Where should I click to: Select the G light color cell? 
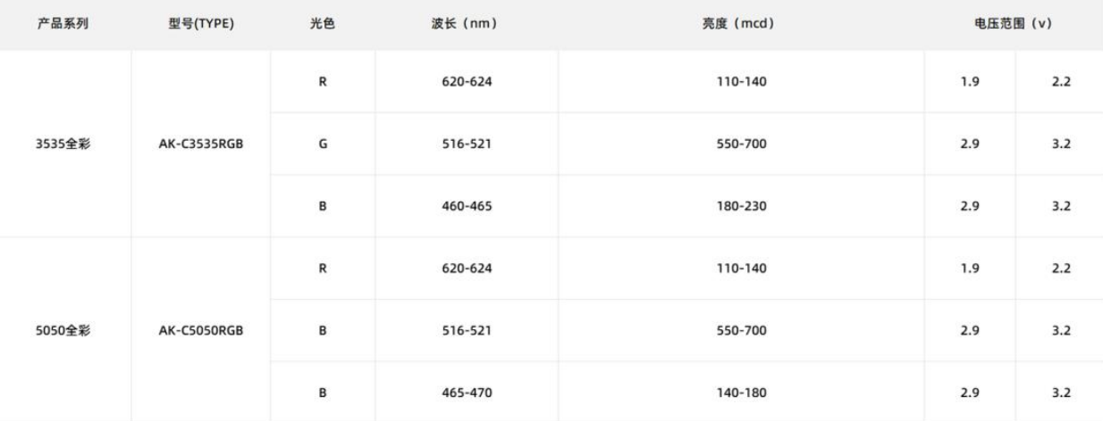[x=321, y=144]
